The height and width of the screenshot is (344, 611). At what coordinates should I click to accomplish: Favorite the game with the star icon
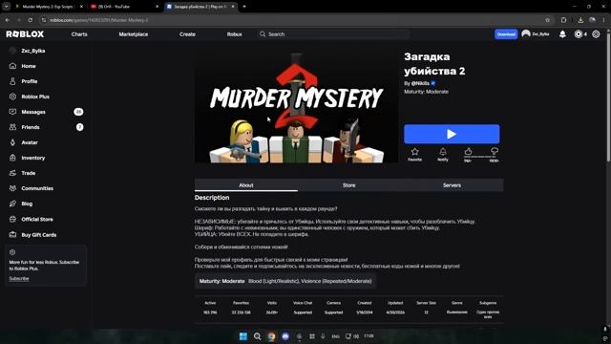(414, 154)
